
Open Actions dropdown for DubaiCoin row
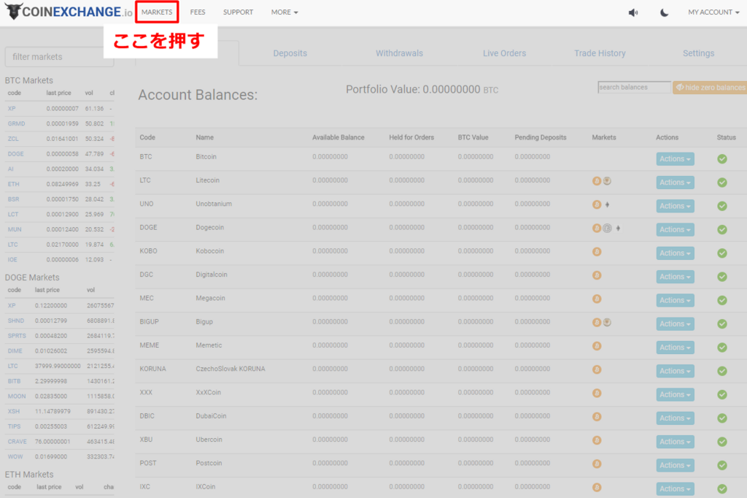coord(675,418)
